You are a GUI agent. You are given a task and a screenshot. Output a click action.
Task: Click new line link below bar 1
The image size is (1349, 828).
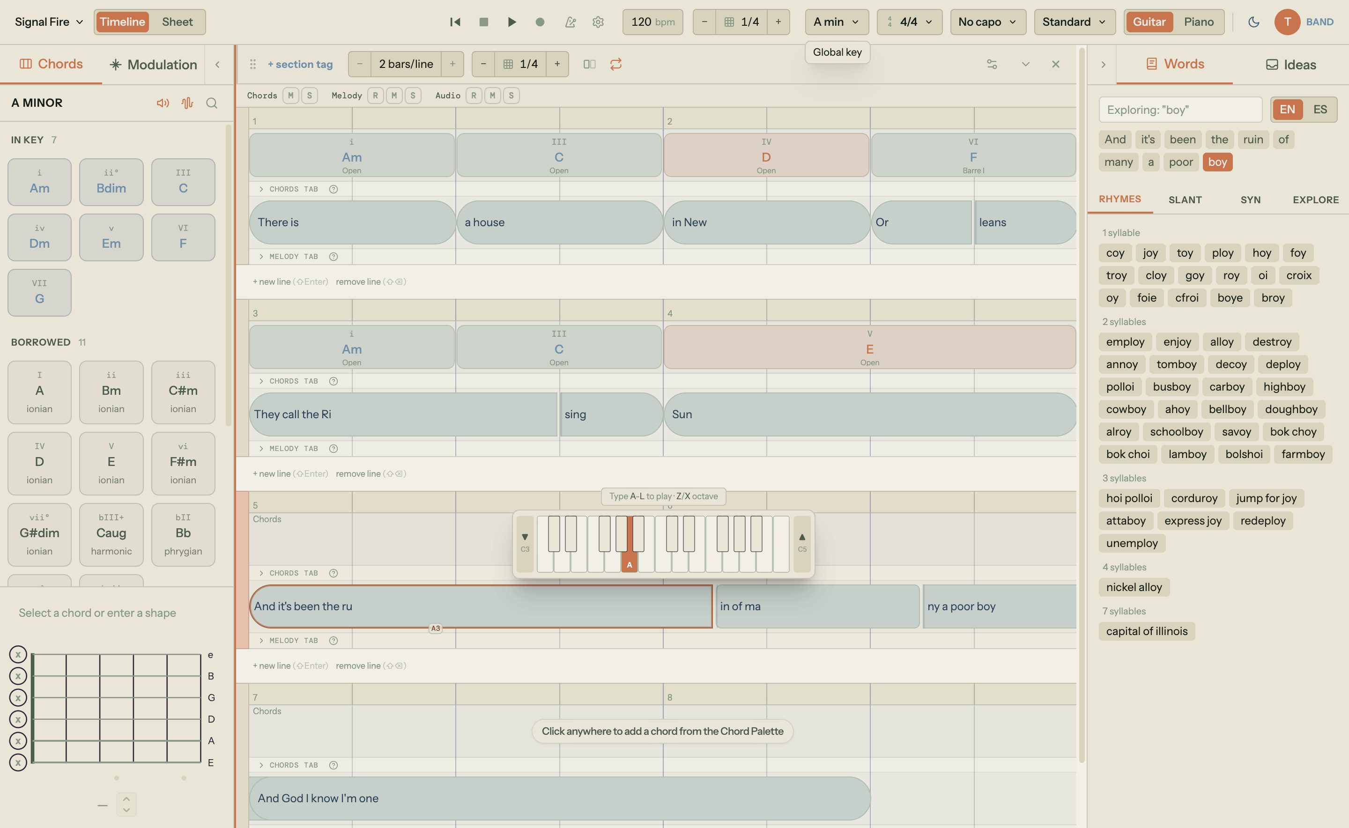click(x=290, y=281)
